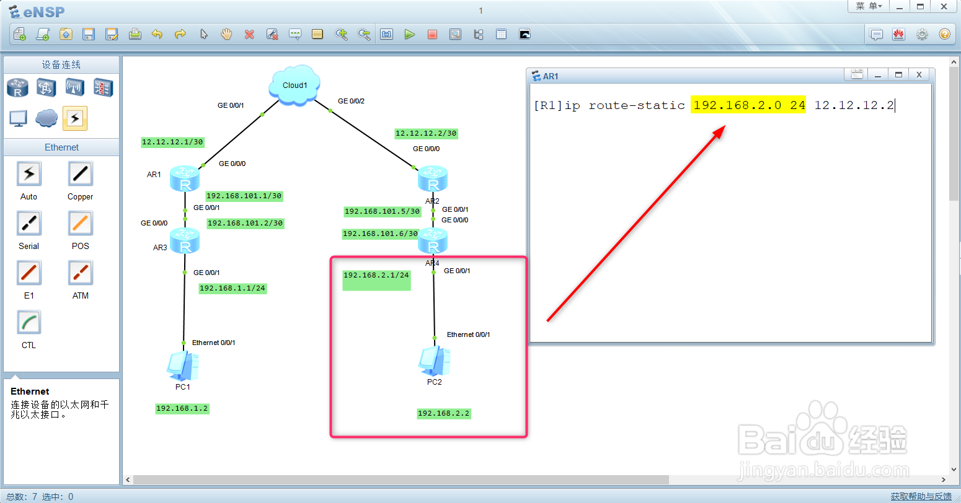Click the 12.12.12.2/30 label

(426, 133)
